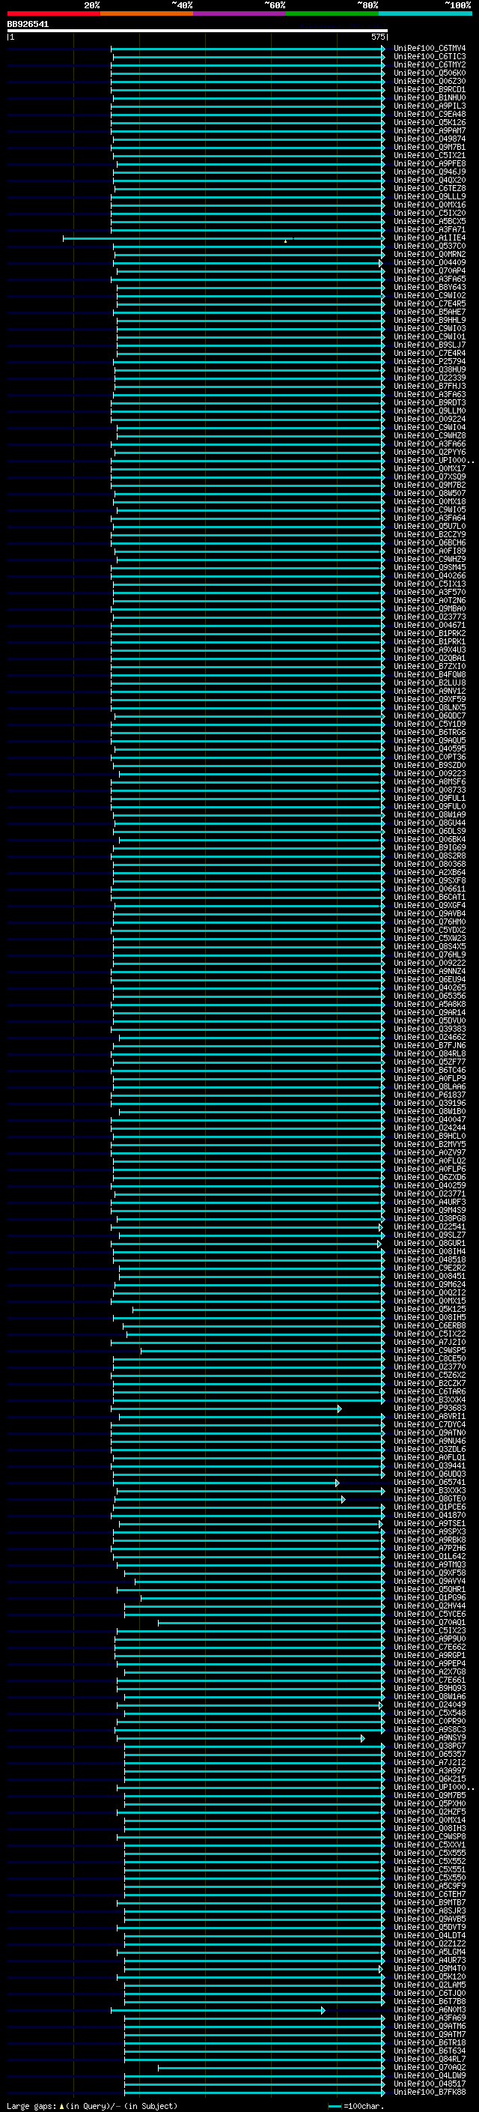Screen dimensions: 479x2112
Task: Select hit label UniRef100_C6TEZ8
Action: [x=430, y=189]
